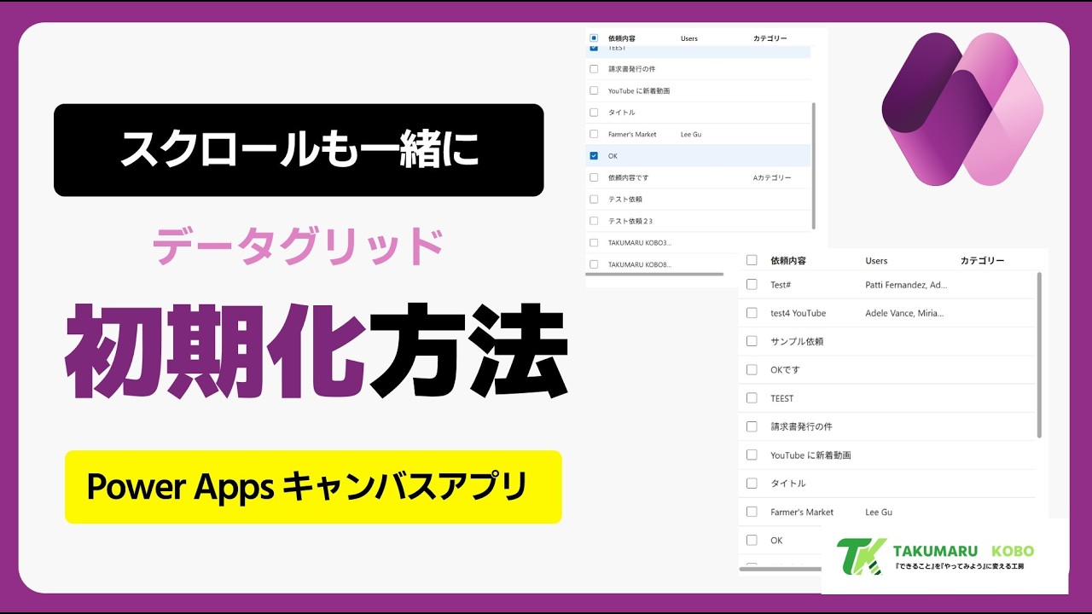Click the "テスト依頼23" row text
Viewport: 1092px width, 614px height.
[630, 221]
